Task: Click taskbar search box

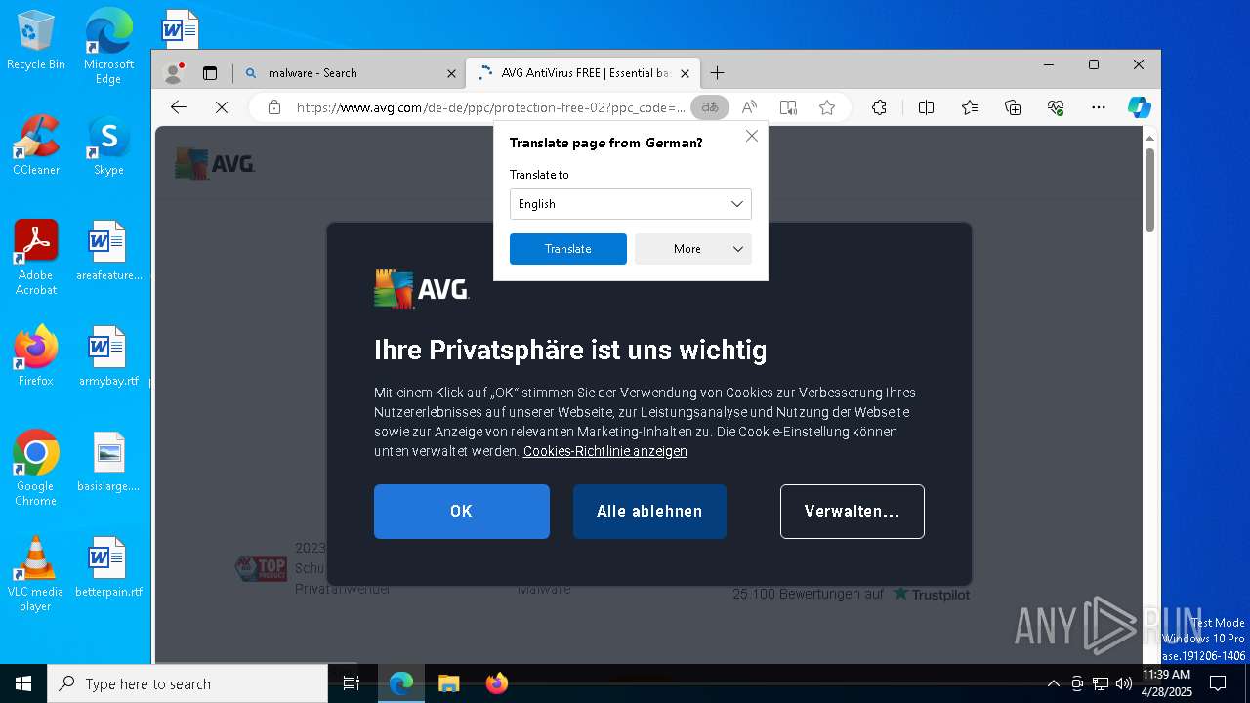Action: (x=187, y=683)
